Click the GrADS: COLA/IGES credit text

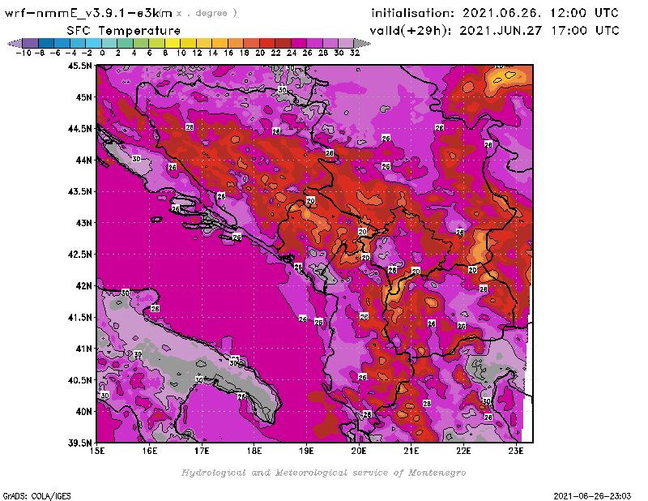click(36, 496)
